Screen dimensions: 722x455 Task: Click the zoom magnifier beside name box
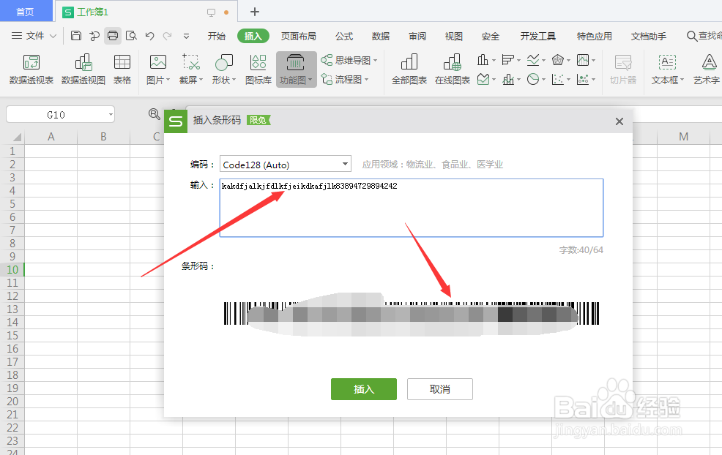(155, 113)
